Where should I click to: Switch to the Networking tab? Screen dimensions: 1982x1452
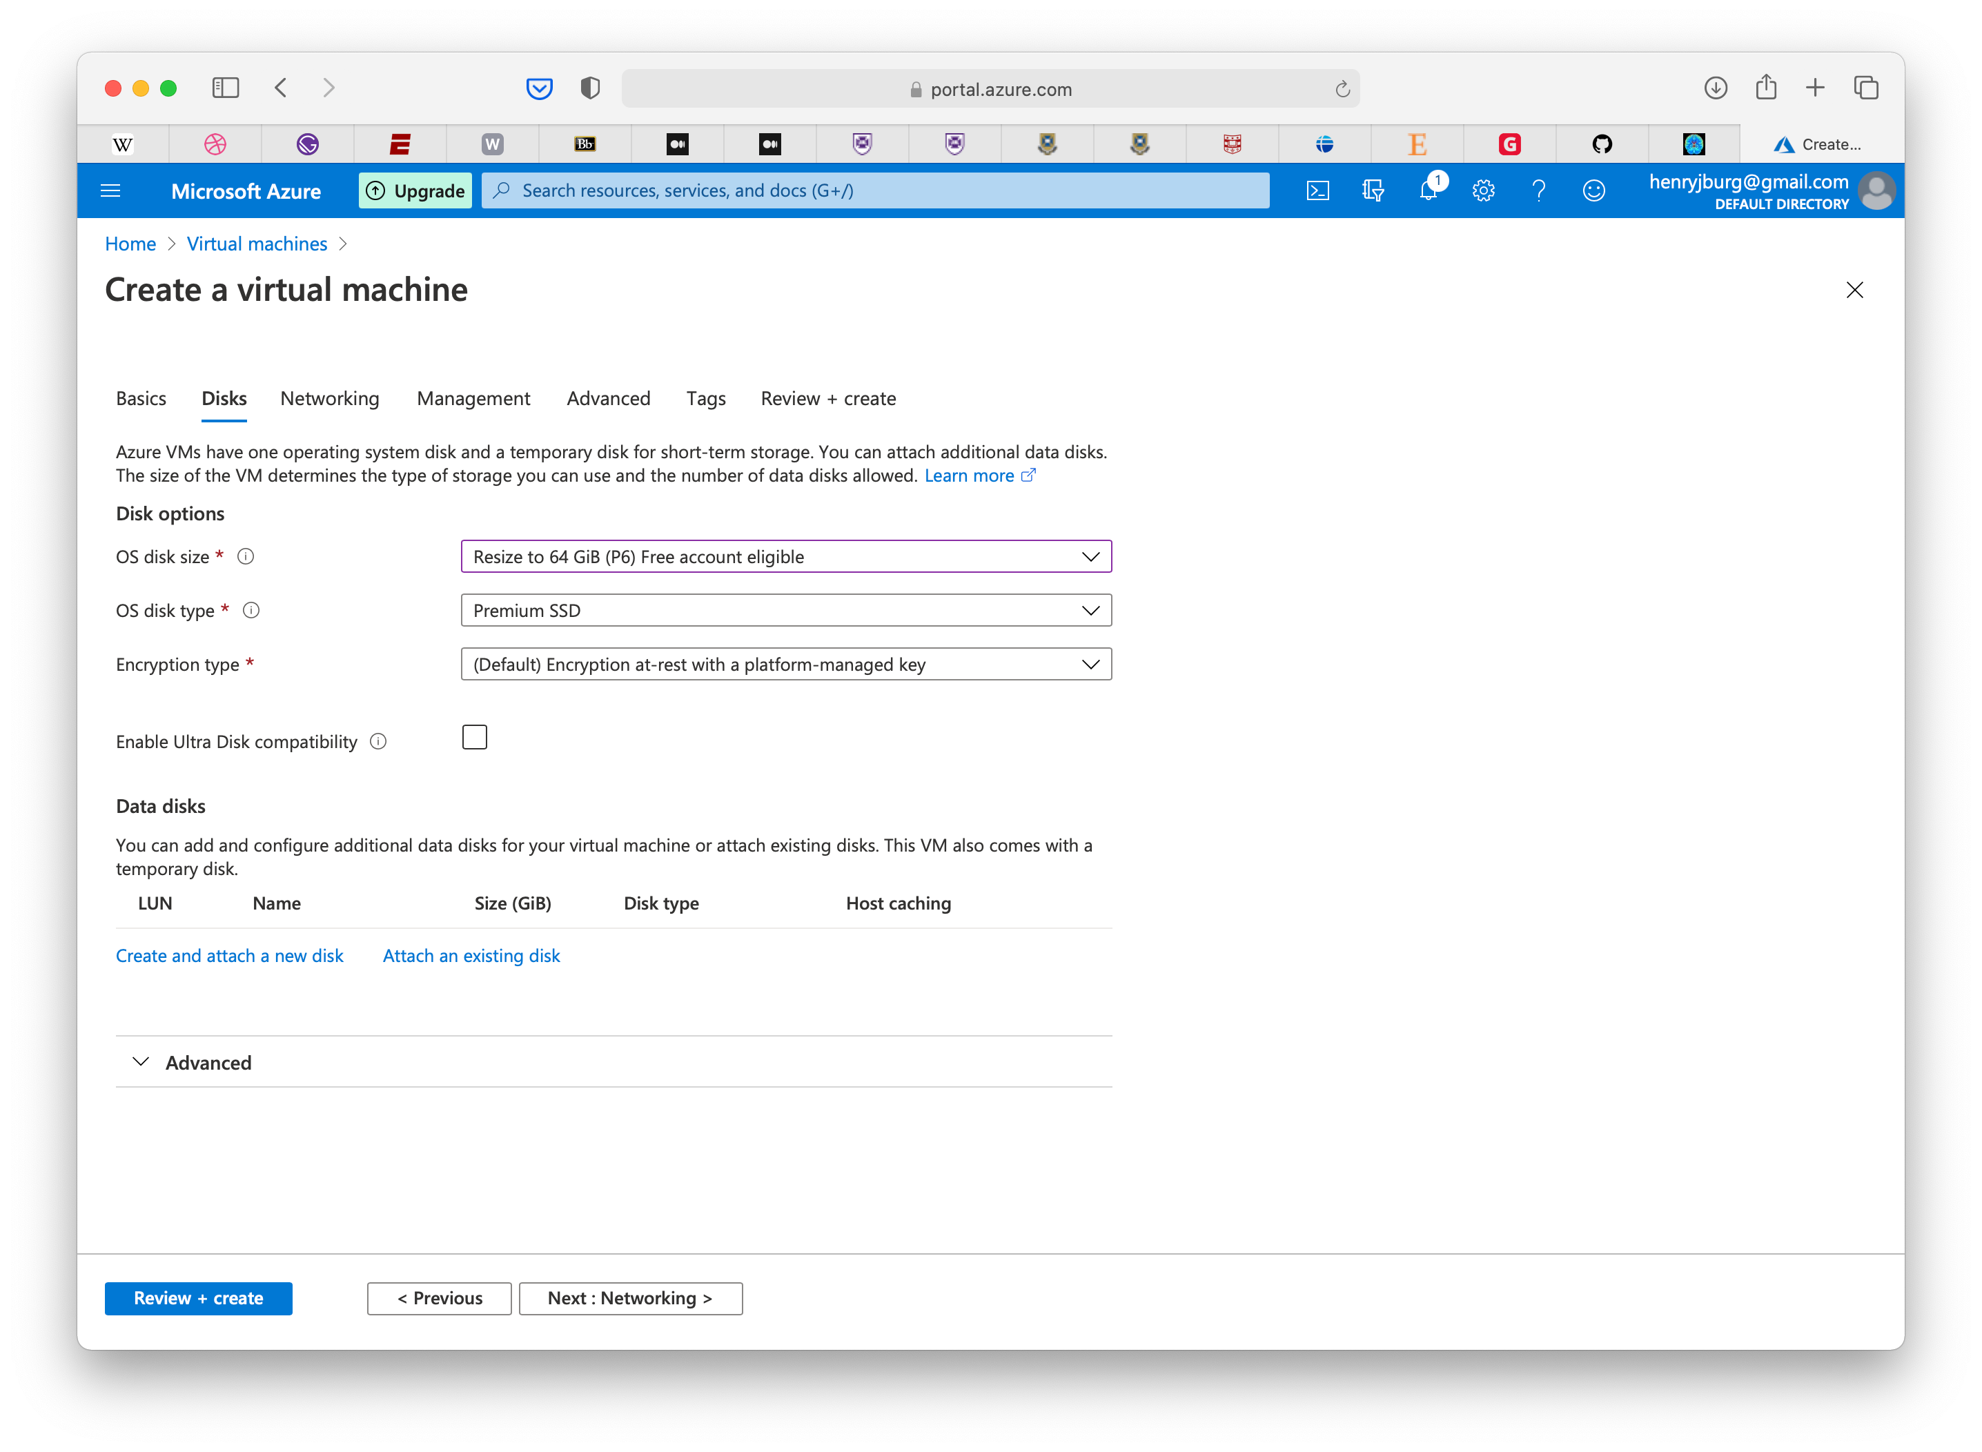(330, 399)
